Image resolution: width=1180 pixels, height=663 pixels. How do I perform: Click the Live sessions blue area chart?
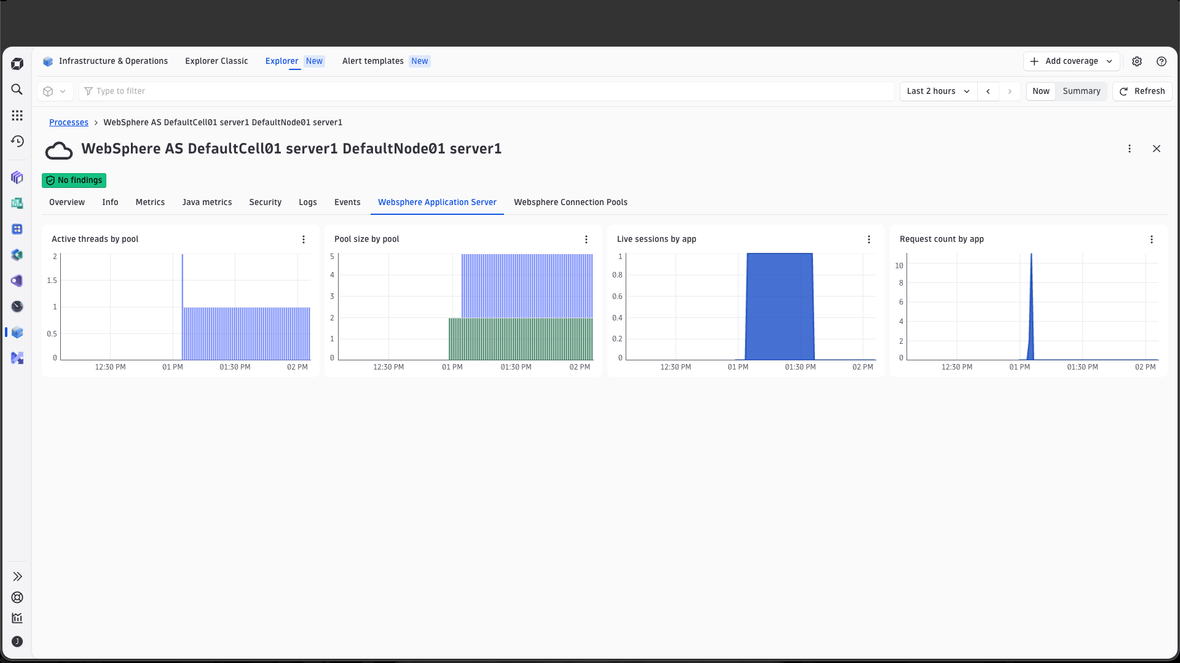coord(779,307)
